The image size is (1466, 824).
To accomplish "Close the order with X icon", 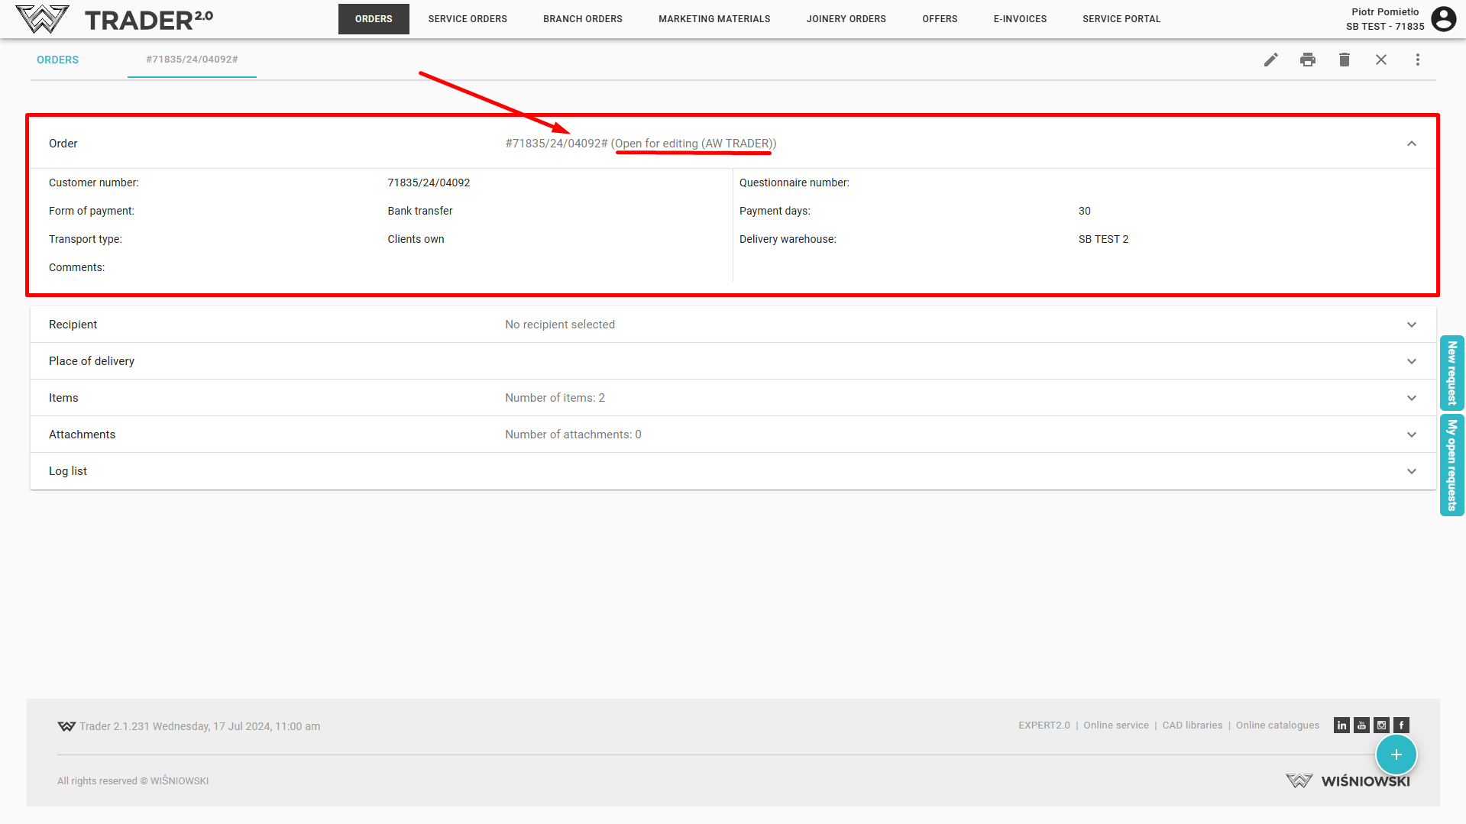I will pos(1380,60).
